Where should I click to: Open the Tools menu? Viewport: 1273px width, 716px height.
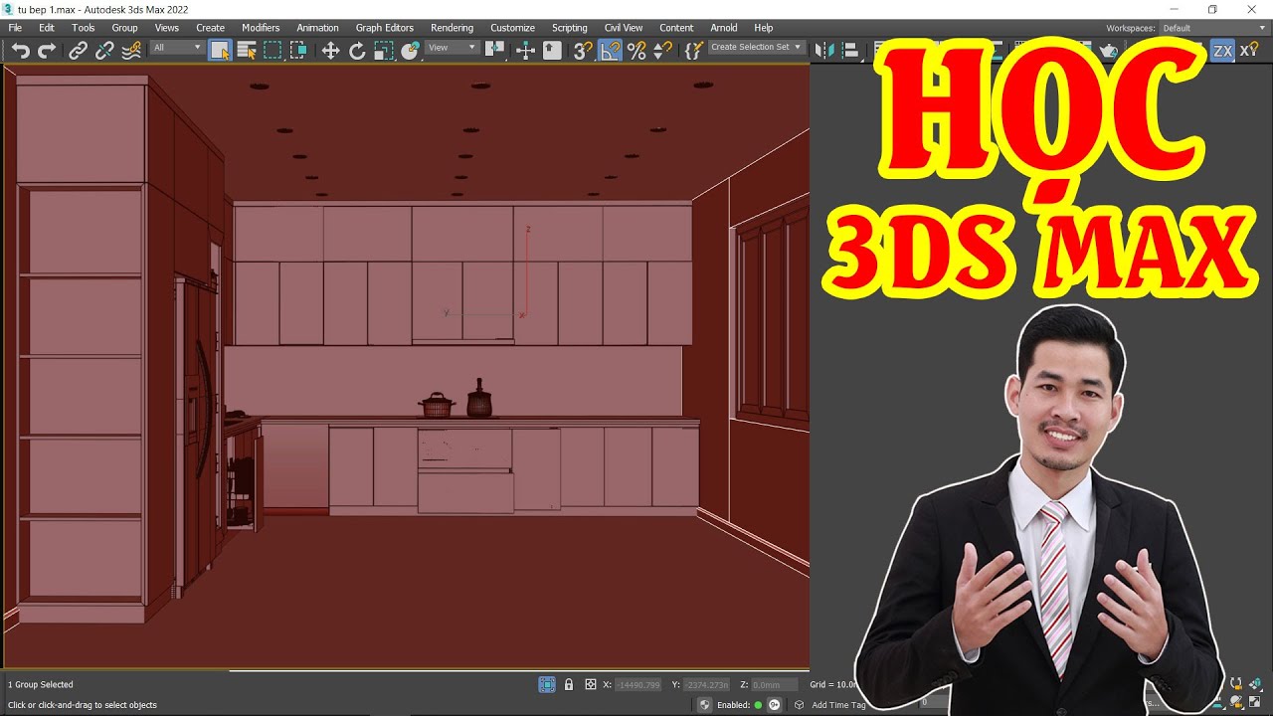84,28
